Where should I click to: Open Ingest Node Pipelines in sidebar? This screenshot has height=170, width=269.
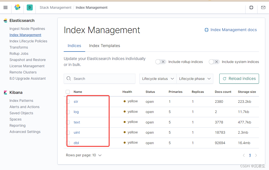point(27,29)
